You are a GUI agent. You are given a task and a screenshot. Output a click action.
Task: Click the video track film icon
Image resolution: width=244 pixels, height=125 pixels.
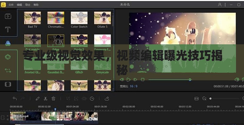[3, 117]
